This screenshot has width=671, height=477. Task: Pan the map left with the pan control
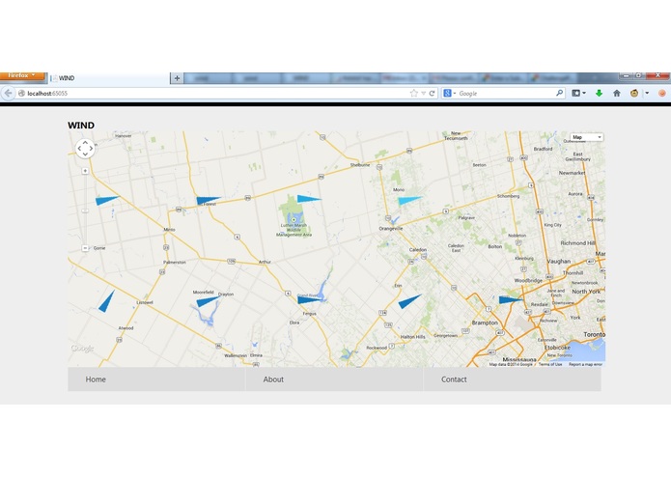(79, 149)
